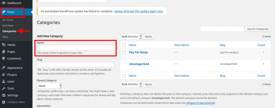Focus the category Name input field

[75, 48]
